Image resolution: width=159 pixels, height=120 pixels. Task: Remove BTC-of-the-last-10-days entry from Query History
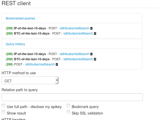pyautogui.click(x=95, y=59)
